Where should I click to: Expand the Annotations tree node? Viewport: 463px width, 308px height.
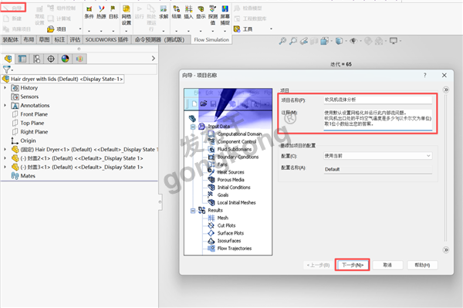(5, 106)
